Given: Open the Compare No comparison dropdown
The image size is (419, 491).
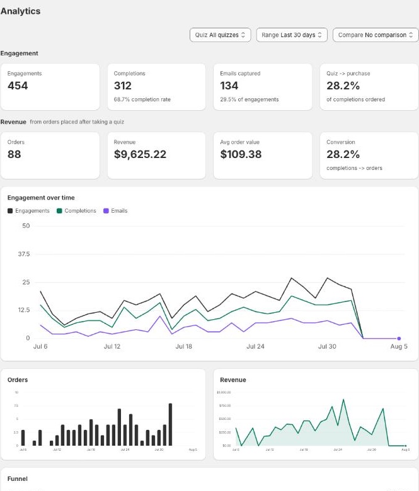Looking at the screenshot, I should pyautogui.click(x=376, y=35).
